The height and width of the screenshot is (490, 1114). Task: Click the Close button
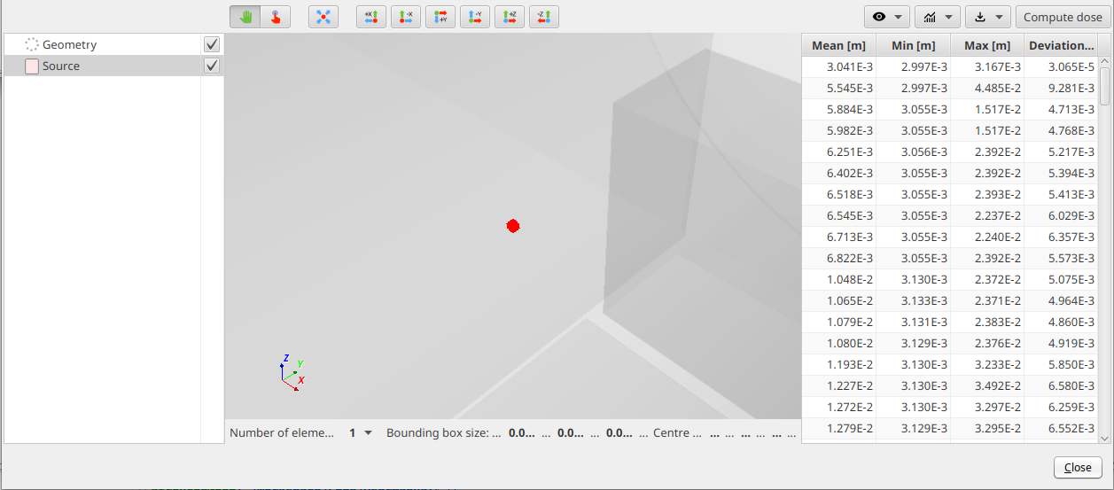(1078, 468)
